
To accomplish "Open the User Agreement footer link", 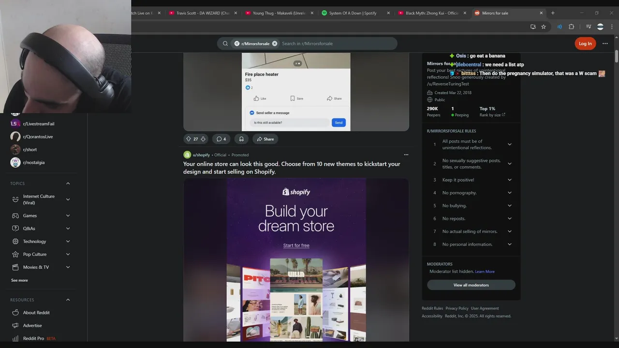I will click(485, 308).
